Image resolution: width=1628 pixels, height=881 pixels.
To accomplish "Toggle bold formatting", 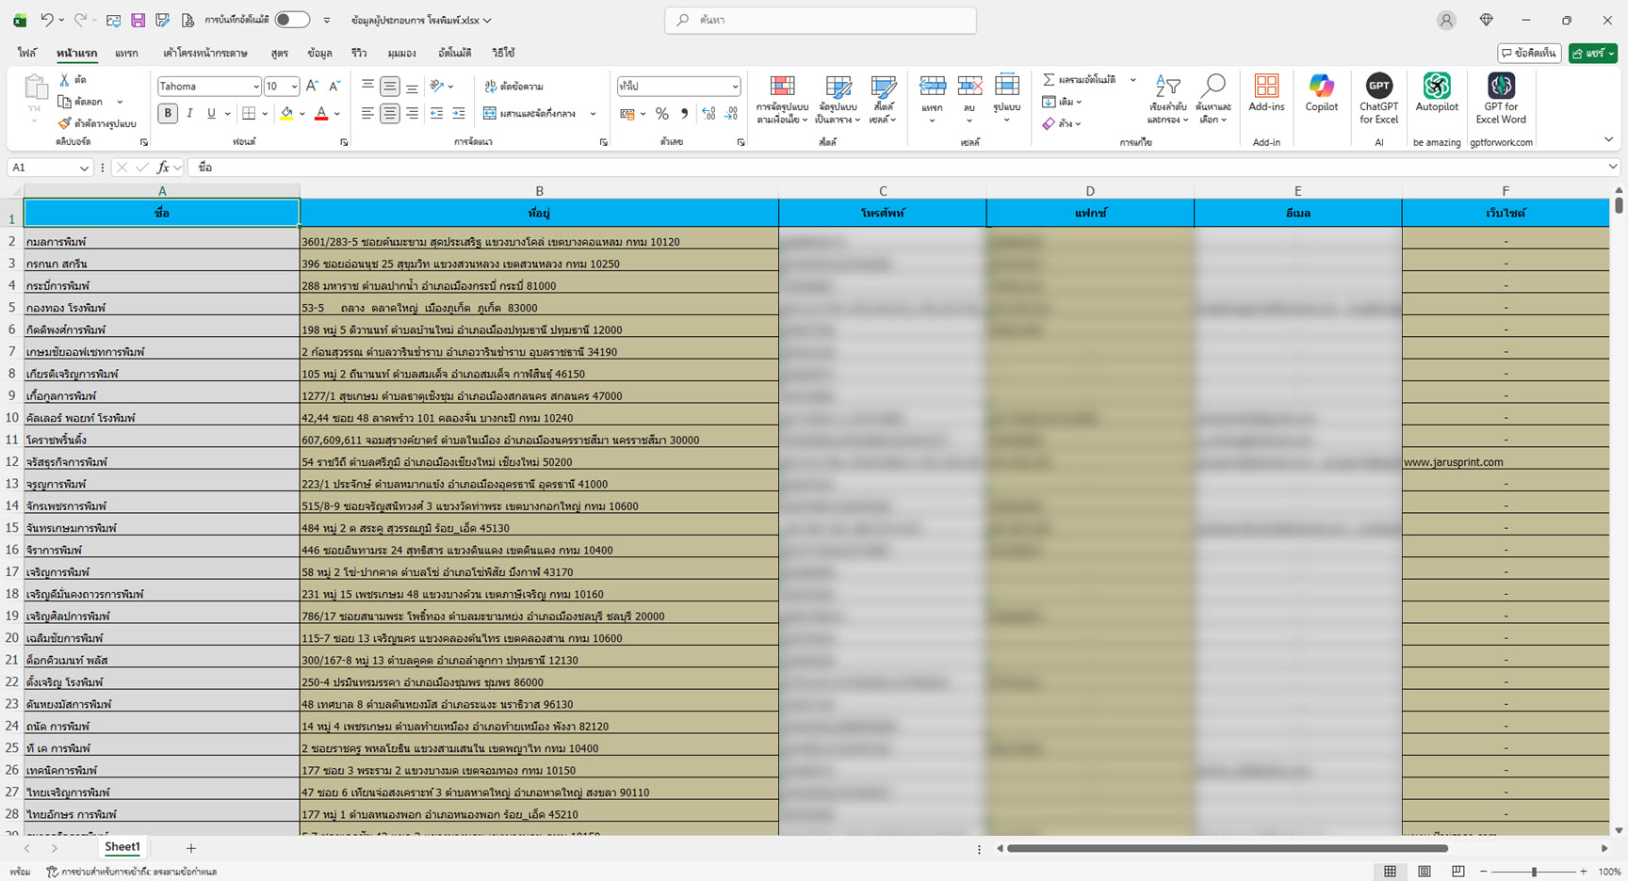I will pos(168,114).
